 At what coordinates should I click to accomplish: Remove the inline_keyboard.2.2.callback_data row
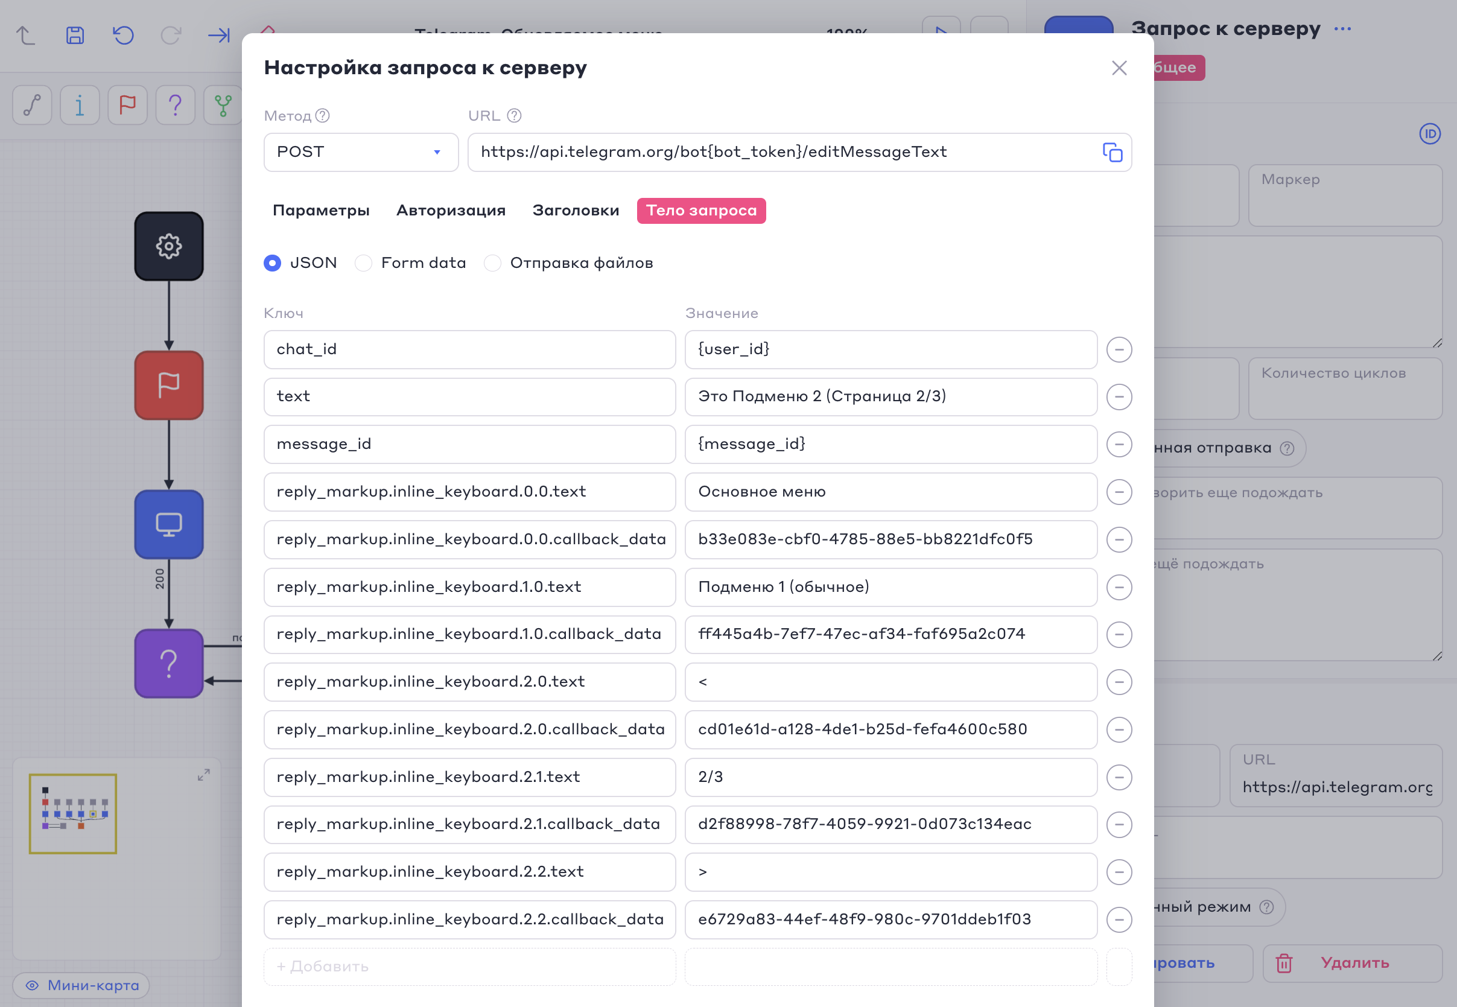(1119, 920)
